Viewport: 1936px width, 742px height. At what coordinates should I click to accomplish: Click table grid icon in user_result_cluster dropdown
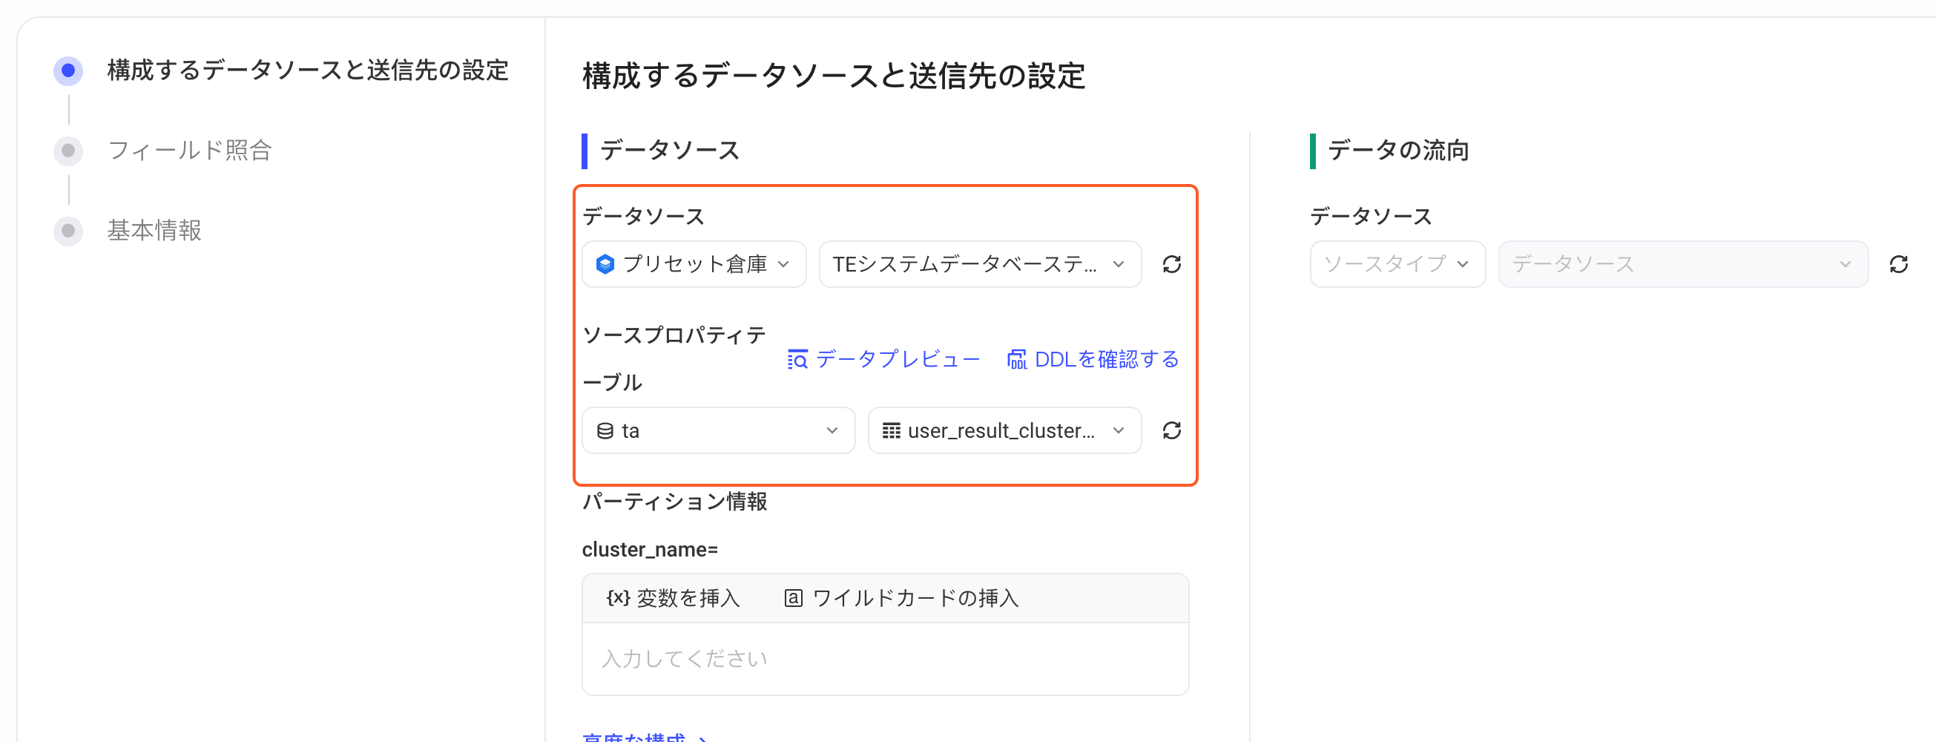tap(892, 431)
